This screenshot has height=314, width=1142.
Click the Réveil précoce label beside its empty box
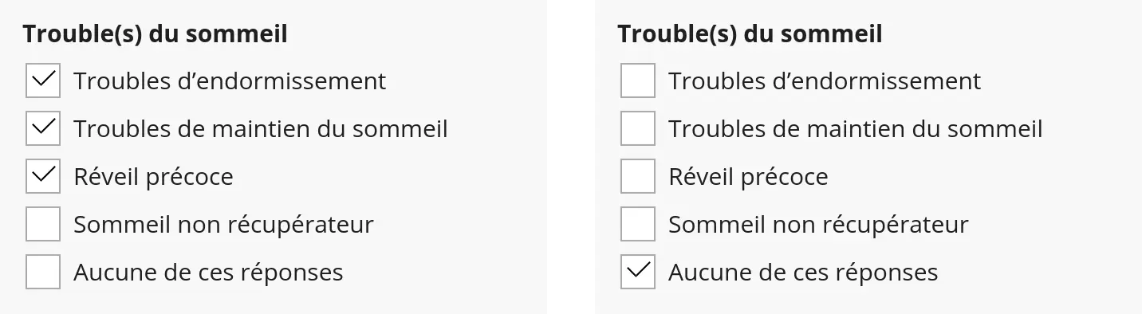coord(748,177)
